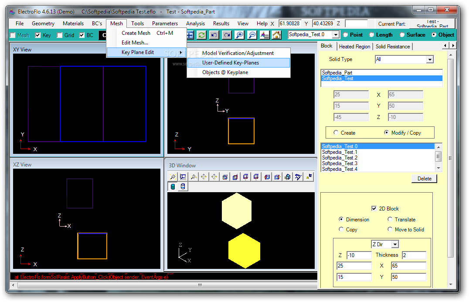Select the Object radio button
Screen dimensions: 469x302
point(434,35)
